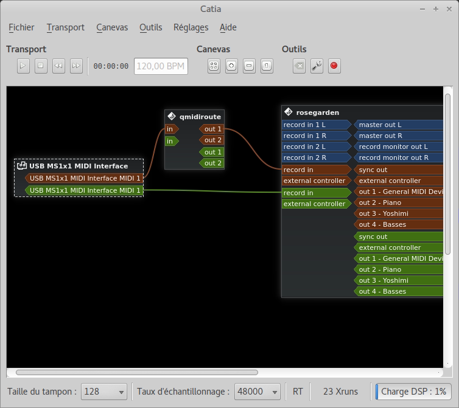The height and width of the screenshot is (408, 459).
Task: Open JACK configuration wrench icon
Action: (317, 66)
